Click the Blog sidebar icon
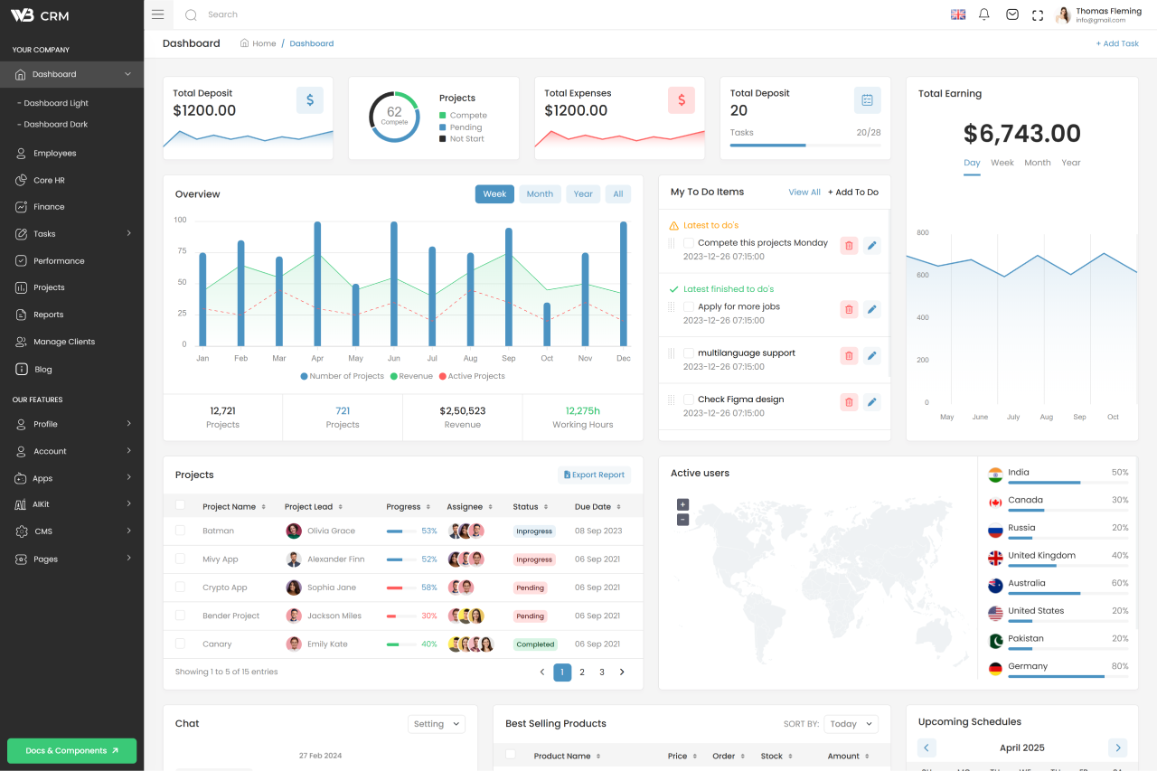Screen dimensions: 1157x771 point(21,369)
